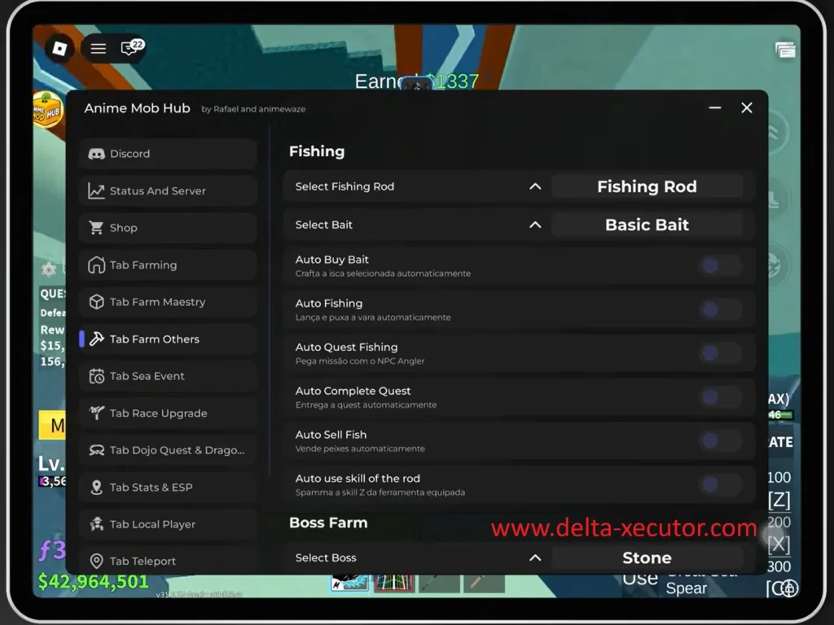This screenshot has width=834, height=625.
Task: Click the Tab Teleport location icon
Action: pyautogui.click(x=96, y=562)
